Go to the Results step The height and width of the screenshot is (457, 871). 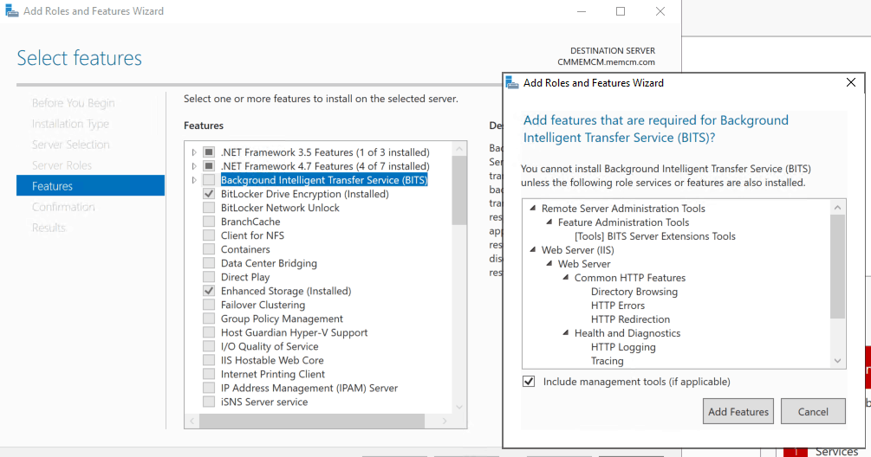point(49,228)
